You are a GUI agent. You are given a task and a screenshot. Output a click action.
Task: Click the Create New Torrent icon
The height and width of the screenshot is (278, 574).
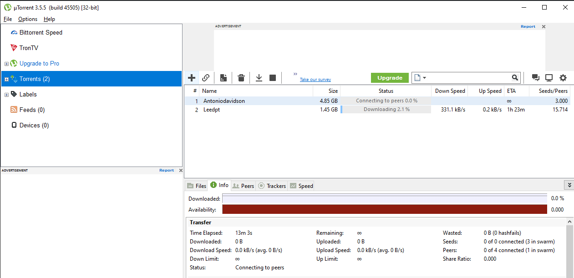point(223,78)
